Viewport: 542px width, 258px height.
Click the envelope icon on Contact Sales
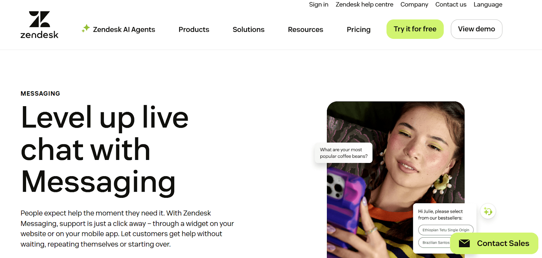coord(464,243)
